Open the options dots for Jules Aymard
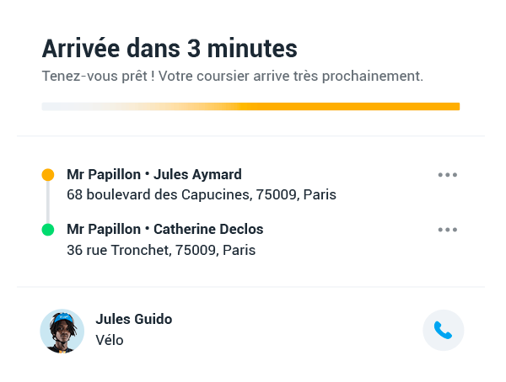Screen dimensions: 506x382 [x=448, y=175]
